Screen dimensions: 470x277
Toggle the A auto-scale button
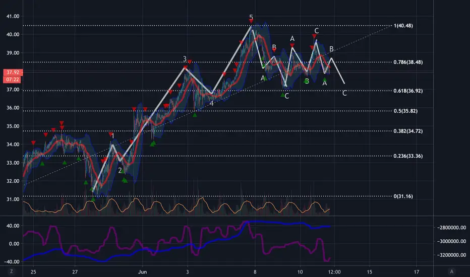click(x=452, y=271)
